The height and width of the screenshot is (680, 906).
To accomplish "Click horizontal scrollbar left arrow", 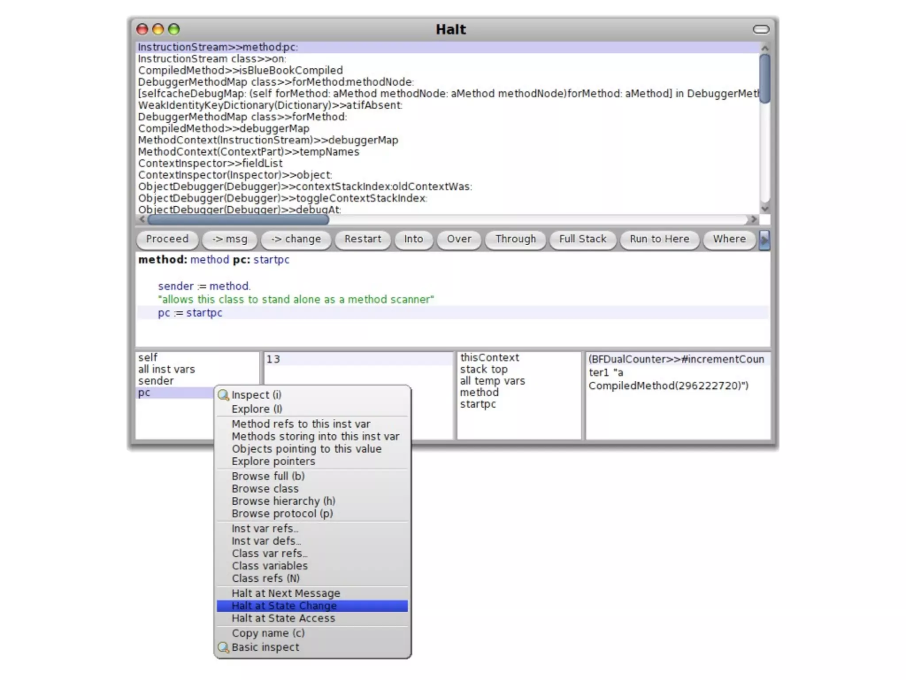I will coord(142,219).
